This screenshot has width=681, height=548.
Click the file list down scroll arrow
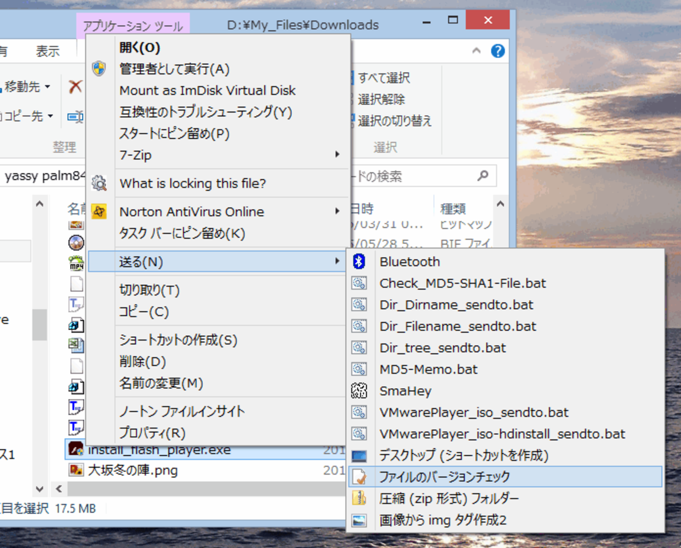(x=40, y=489)
